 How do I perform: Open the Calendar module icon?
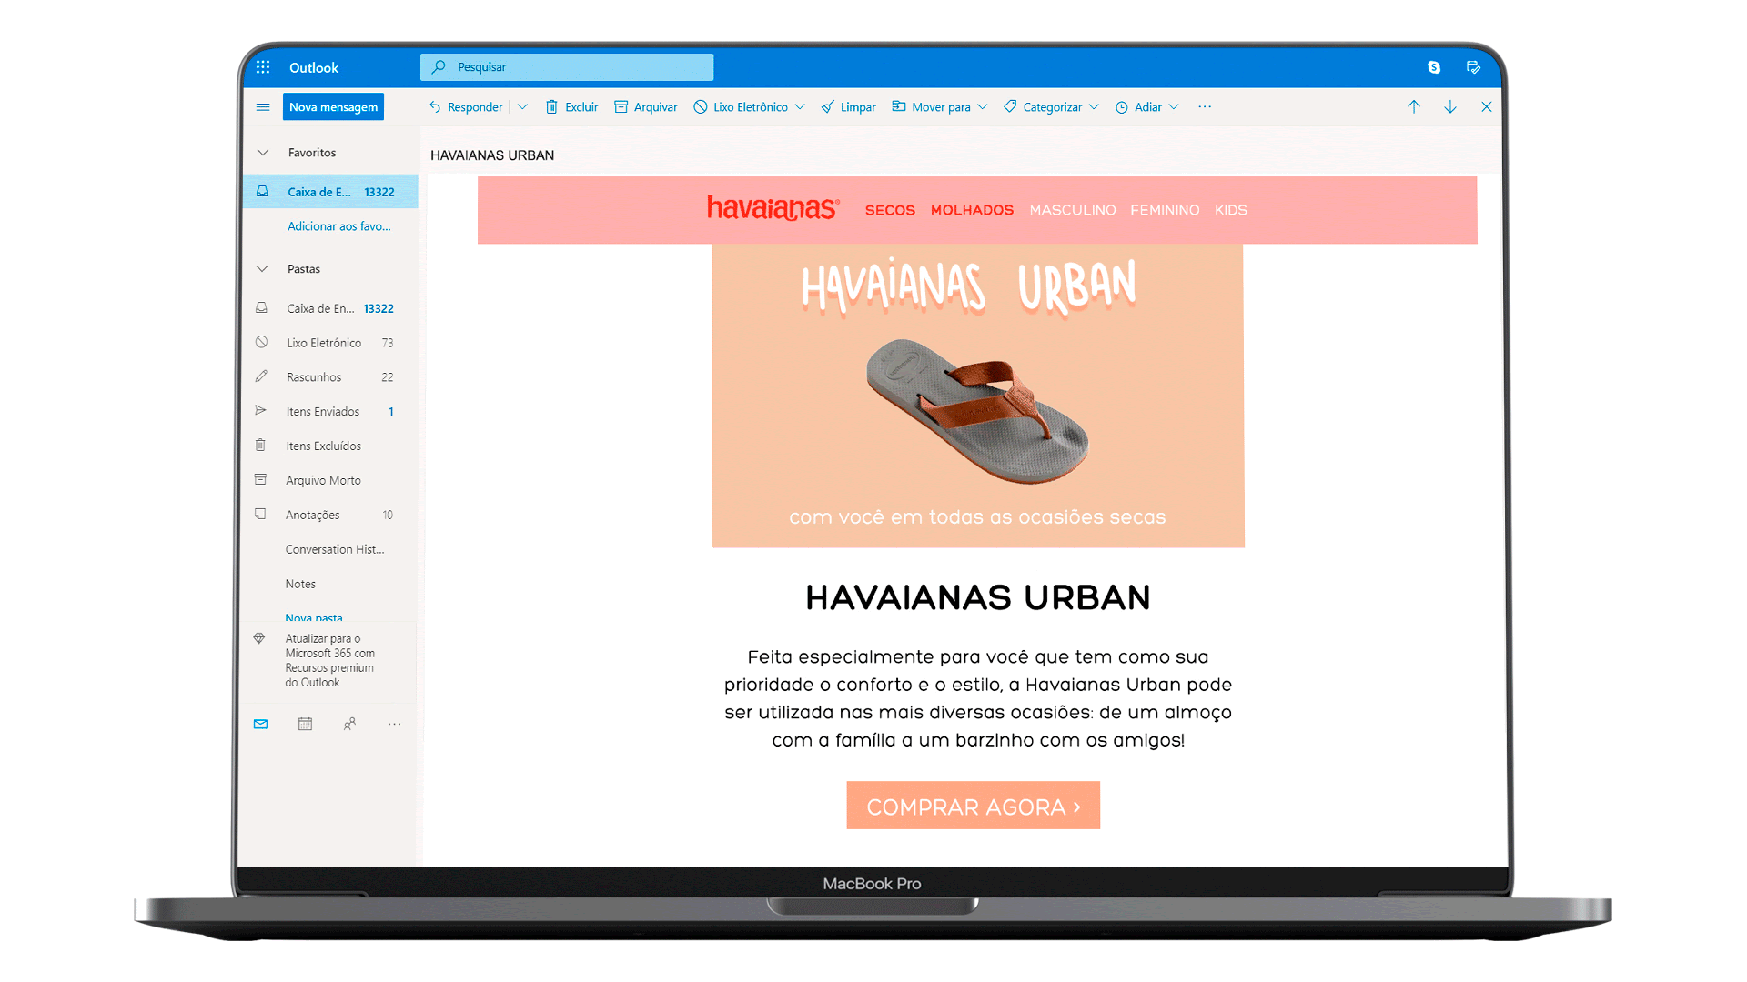(305, 724)
